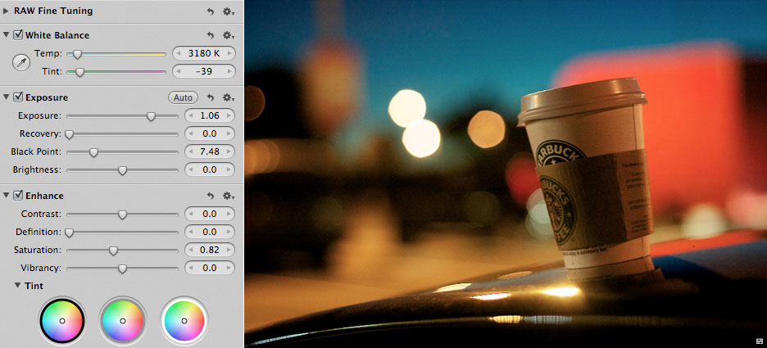Screen dimensions: 767x348
Task: Click the Saturation slider handle
Action: pos(113,251)
